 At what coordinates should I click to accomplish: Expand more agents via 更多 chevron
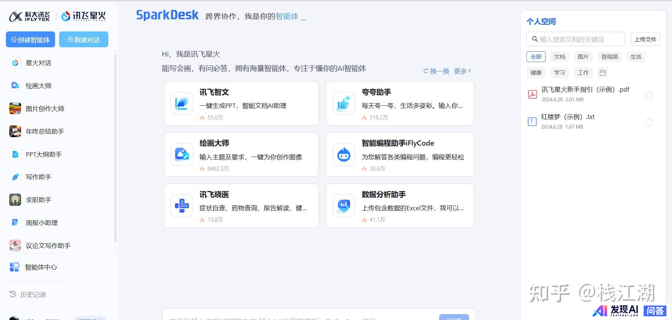462,71
